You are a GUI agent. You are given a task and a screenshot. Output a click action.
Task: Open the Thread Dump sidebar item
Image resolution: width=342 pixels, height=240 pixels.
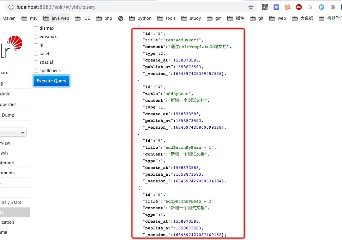coord(8,115)
